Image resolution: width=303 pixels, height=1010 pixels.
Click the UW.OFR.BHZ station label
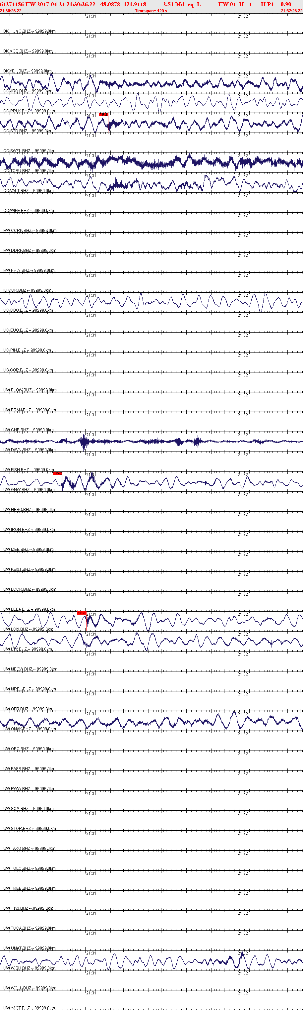tap(29, 709)
